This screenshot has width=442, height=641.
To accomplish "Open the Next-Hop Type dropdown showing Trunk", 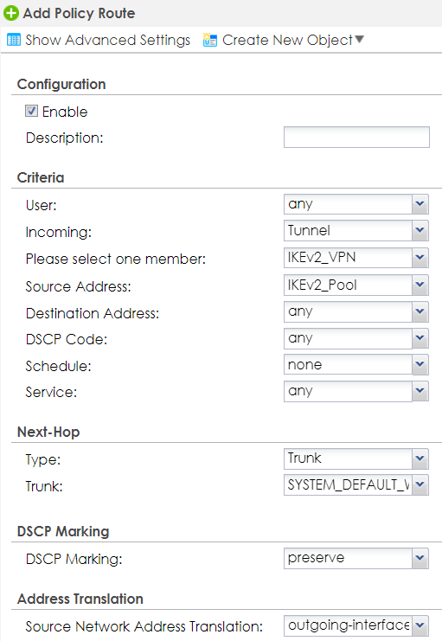I will pos(356,458).
